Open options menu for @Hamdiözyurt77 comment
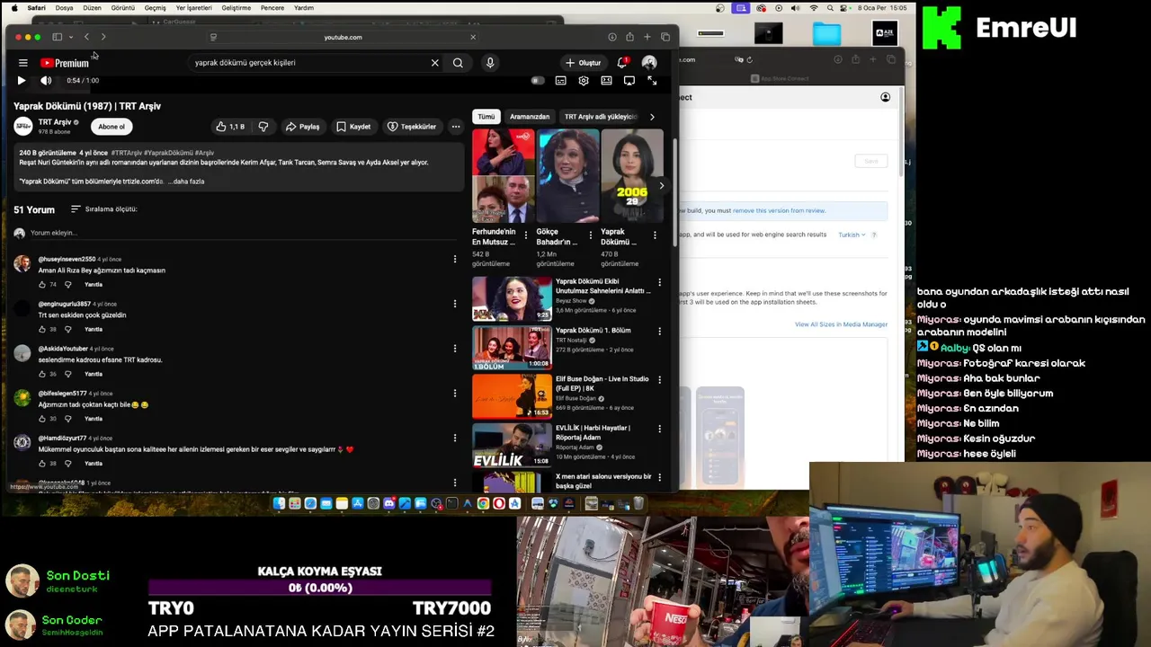The height and width of the screenshot is (647, 1151). pyautogui.click(x=455, y=439)
